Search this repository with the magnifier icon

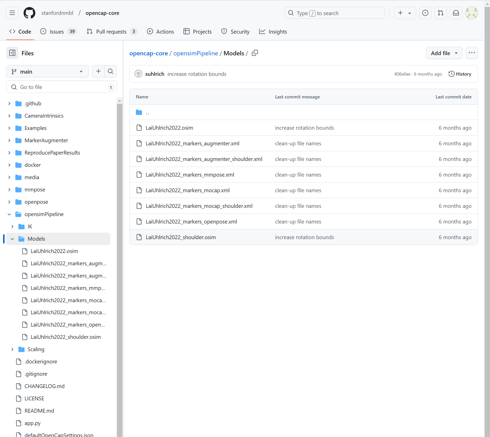[x=111, y=71]
